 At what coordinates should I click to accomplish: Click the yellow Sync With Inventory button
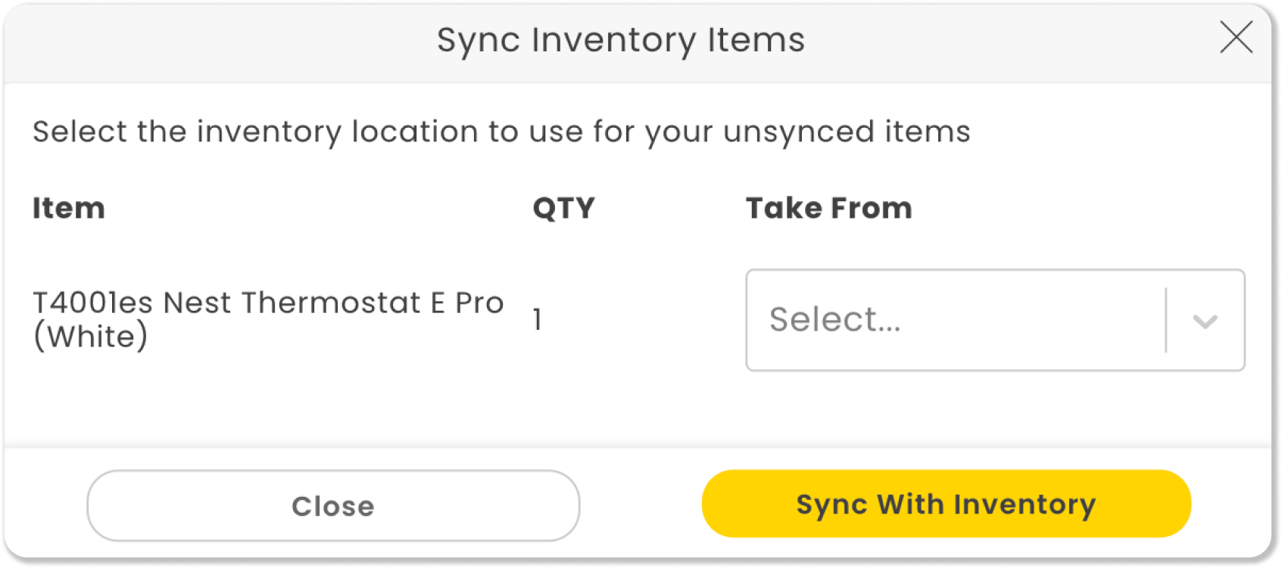pos(947,504)
